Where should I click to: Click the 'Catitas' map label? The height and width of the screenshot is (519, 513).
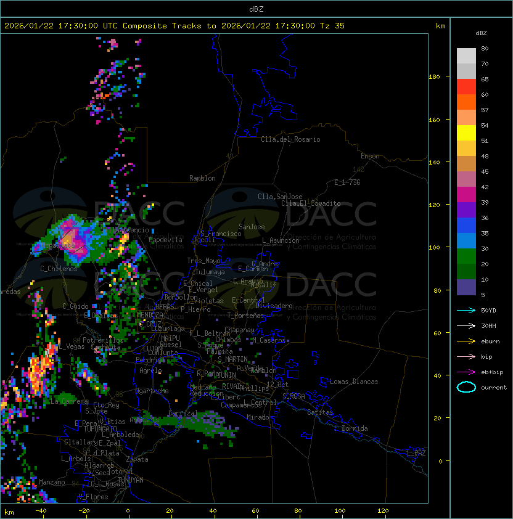click(x=320, y=412)
